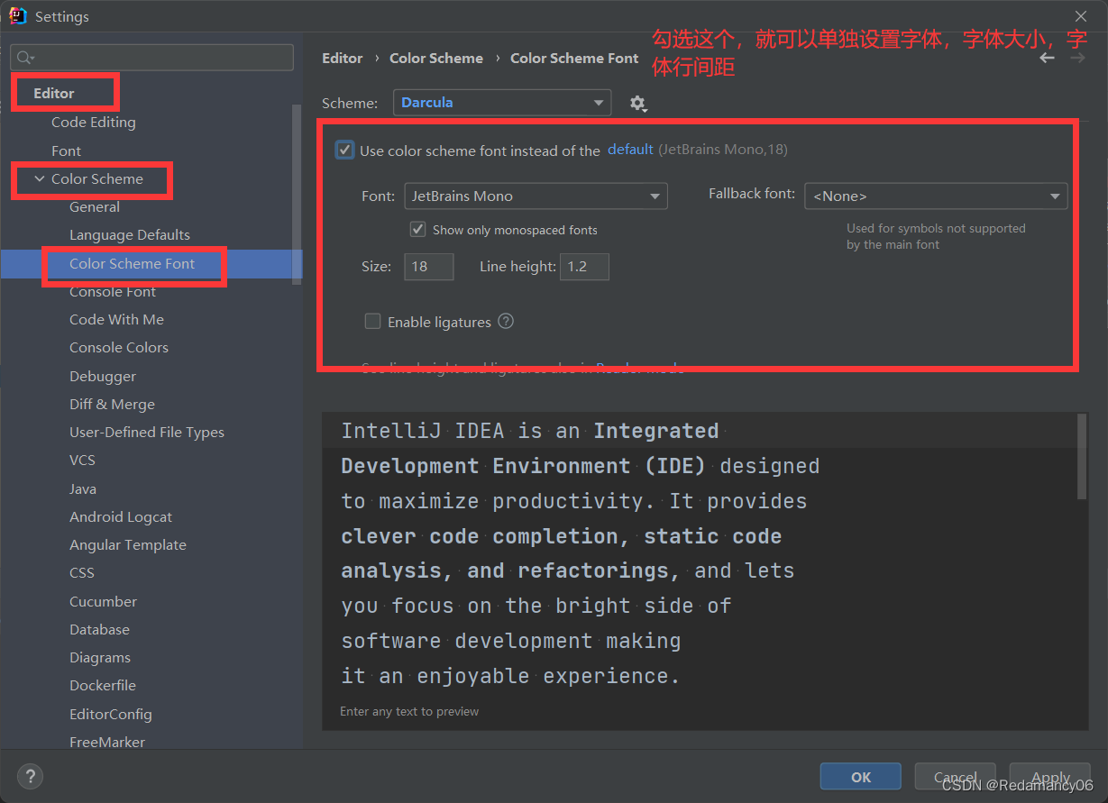Open Code Editing settings

coord(94,122)
